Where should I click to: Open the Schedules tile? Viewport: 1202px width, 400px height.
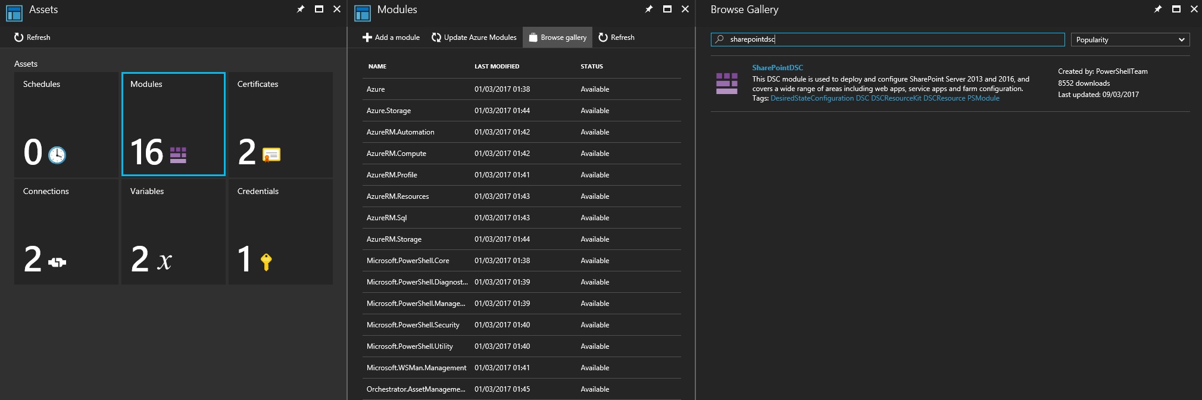point(66,124)
